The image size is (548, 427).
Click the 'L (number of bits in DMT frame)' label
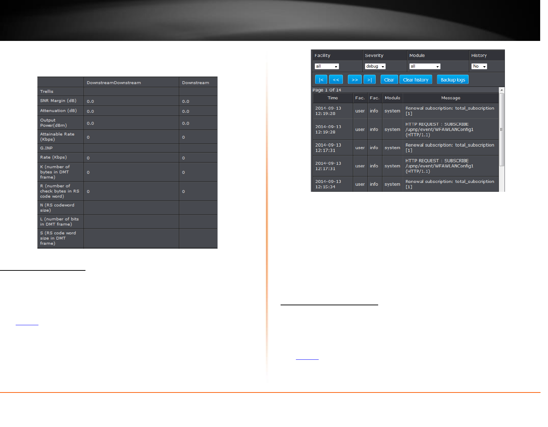pyautogui.click(x=59, y=222)
